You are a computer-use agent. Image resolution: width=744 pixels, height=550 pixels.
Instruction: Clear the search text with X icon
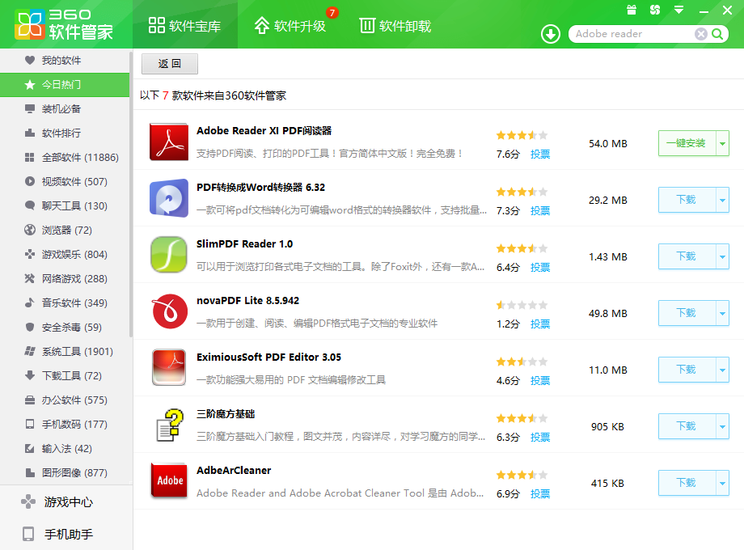tap(700, 34)
